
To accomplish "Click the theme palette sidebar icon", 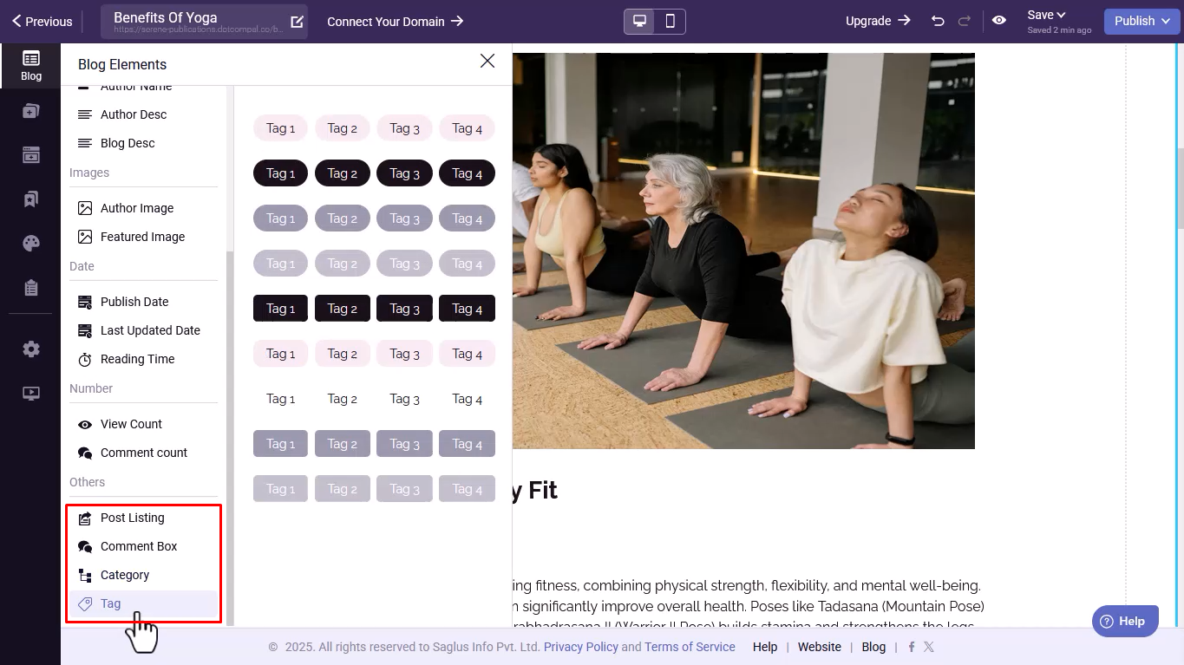I will 31,244.
